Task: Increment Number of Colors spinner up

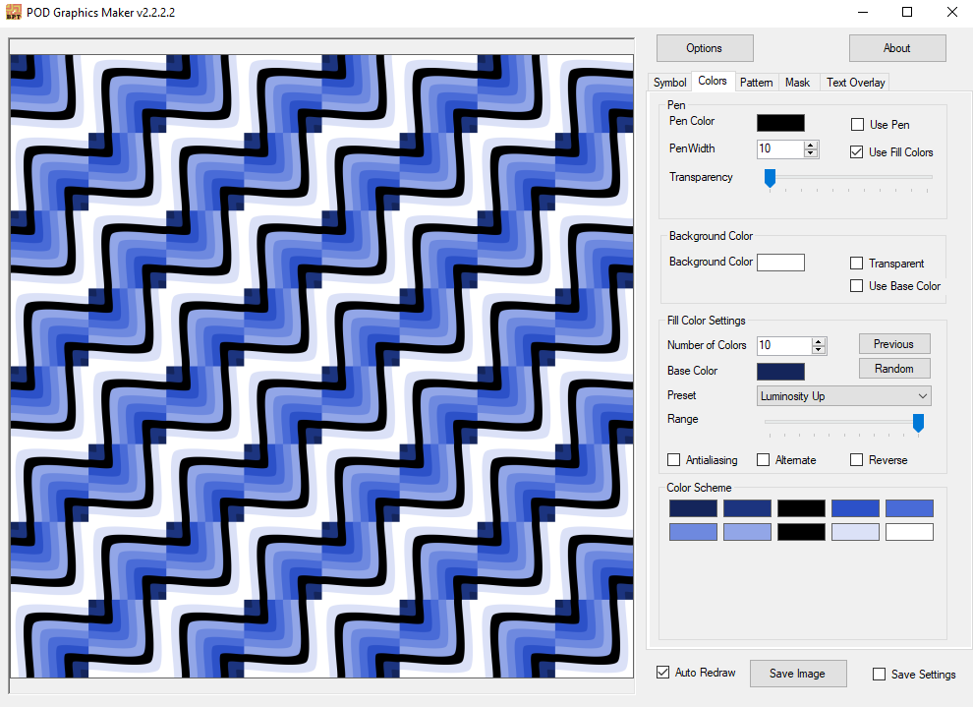Action: [x=819, y=342]
